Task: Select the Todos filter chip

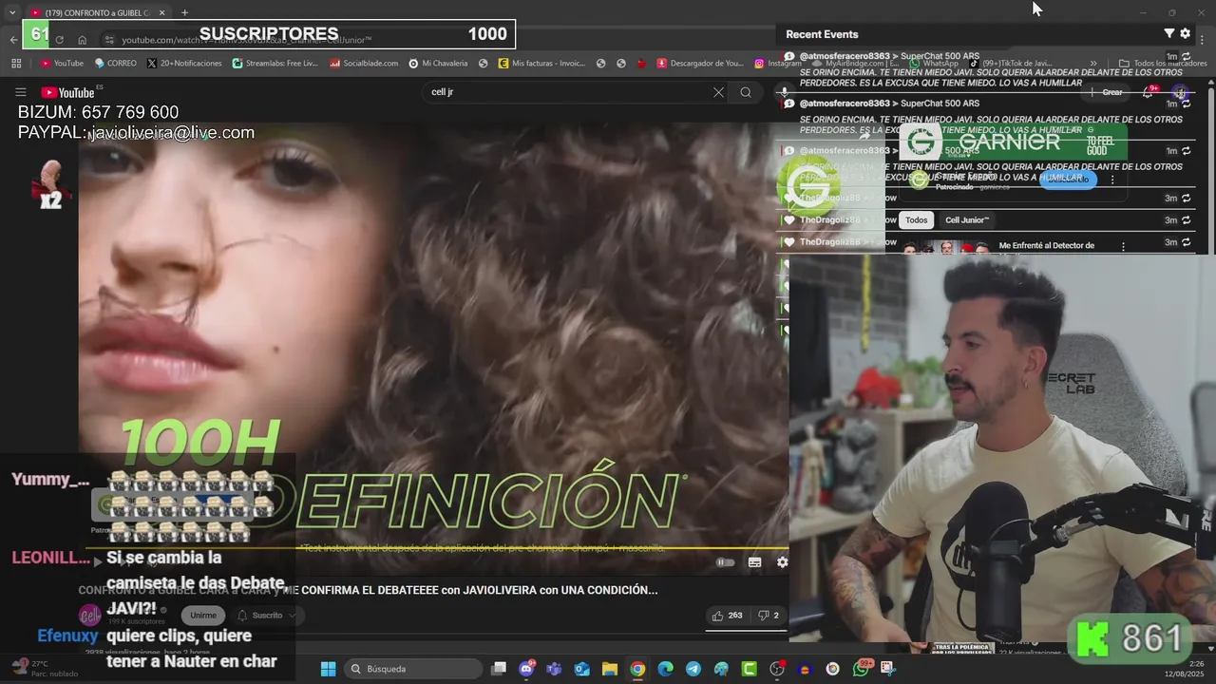Action: tap(916, 219)
